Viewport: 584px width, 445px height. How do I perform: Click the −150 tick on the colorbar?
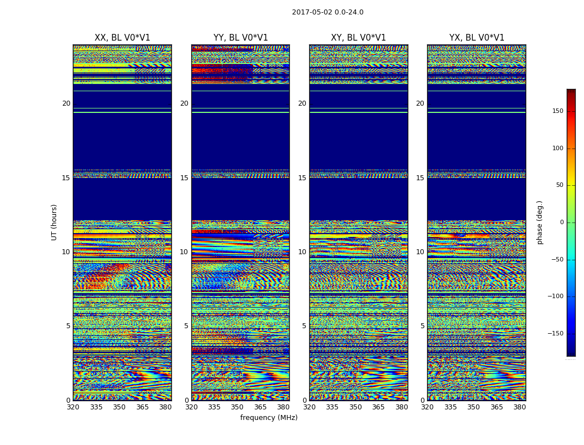555,334
